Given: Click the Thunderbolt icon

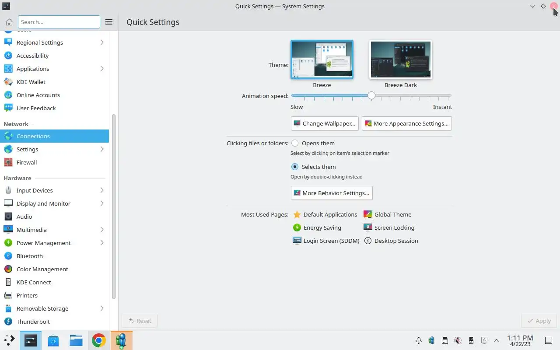Looking at the screenshot, I should [8, 322].
